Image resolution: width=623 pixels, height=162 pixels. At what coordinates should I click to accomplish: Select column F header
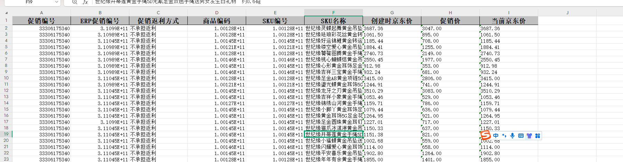333,12
